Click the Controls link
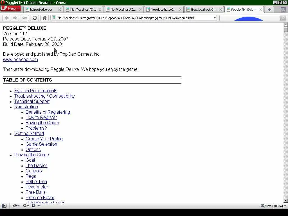 [34, 171]
